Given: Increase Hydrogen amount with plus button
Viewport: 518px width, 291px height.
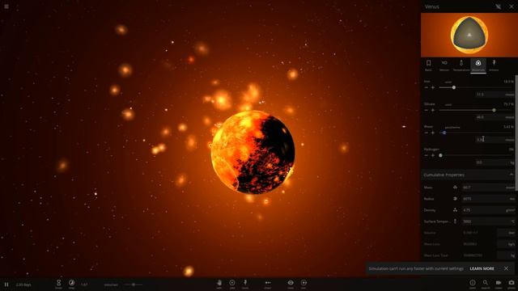Looking at the screenshot, I should 433,155.
